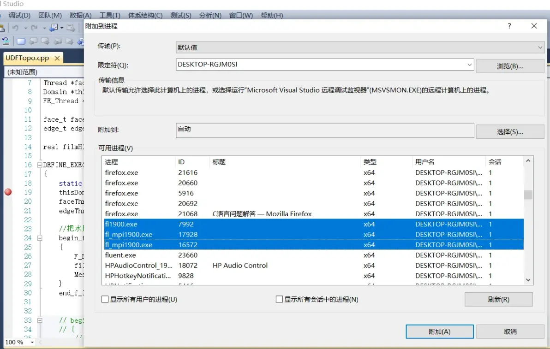Click the 附加(A) button
The height and width of the screenshot is (349, 550).
(x=440, y=331)
